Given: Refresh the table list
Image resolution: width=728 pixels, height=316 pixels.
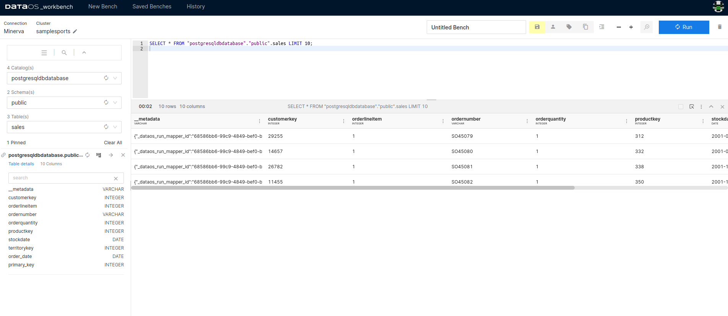Looking at the screenshot, I should (106, 127).
